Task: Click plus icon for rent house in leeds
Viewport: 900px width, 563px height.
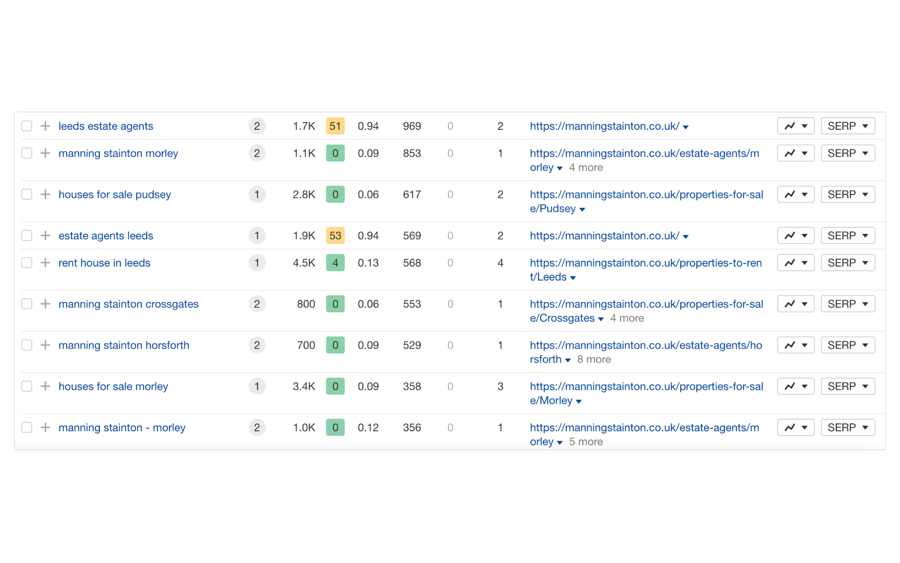Action: click(x=45, y=263)
